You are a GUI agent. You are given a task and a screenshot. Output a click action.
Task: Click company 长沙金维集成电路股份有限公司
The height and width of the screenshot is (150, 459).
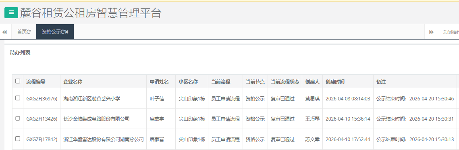tap(97, 119)
